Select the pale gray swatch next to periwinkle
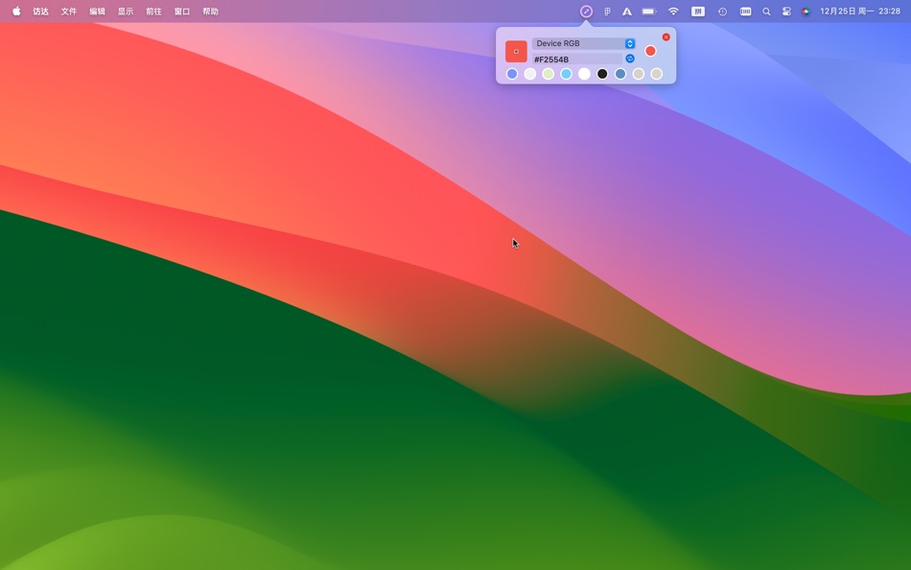The image size is (911, 570). click(x=530, y=74)
